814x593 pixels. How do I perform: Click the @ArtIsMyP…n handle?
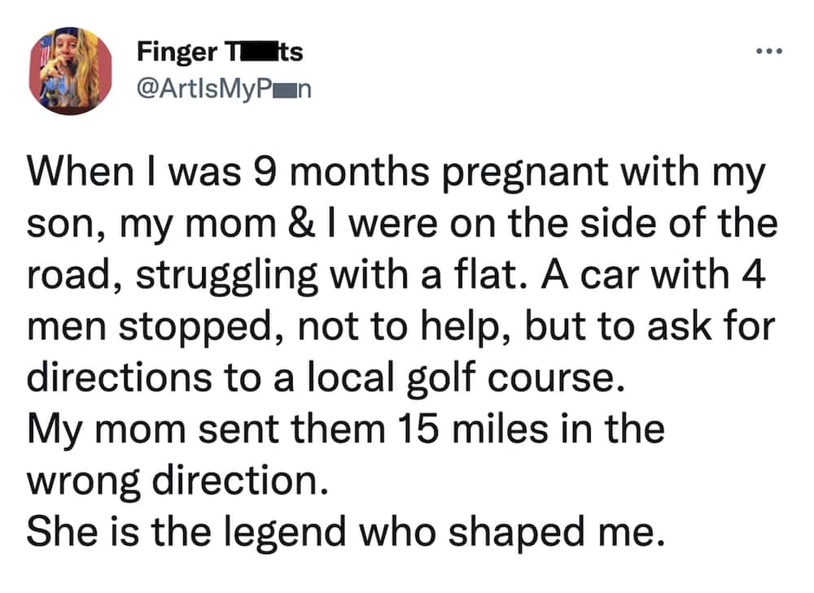click(x=224, y=89)
